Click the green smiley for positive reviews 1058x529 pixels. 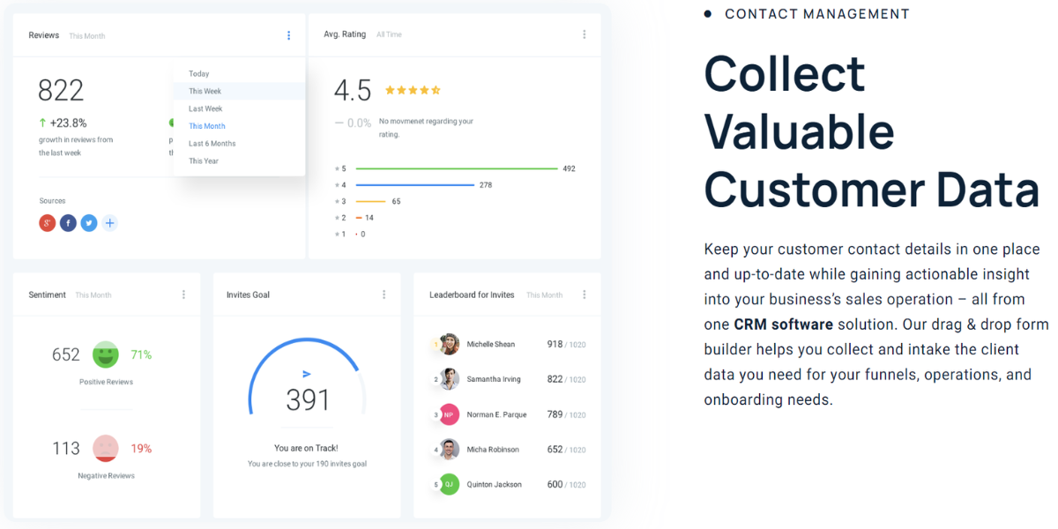coord(108,354)
